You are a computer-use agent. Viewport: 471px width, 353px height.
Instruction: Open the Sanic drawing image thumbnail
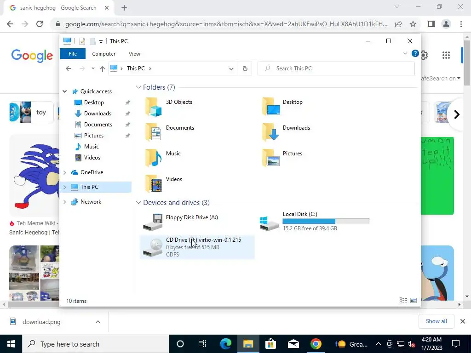tap(34, 176)
